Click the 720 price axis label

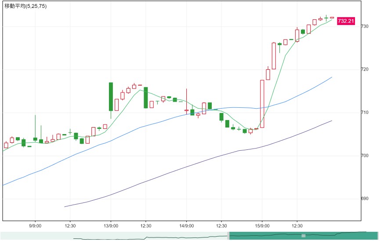tap(365, 69)
